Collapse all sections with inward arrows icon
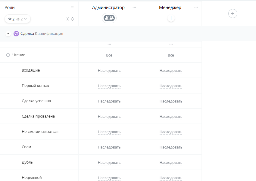 pos(68,19)
